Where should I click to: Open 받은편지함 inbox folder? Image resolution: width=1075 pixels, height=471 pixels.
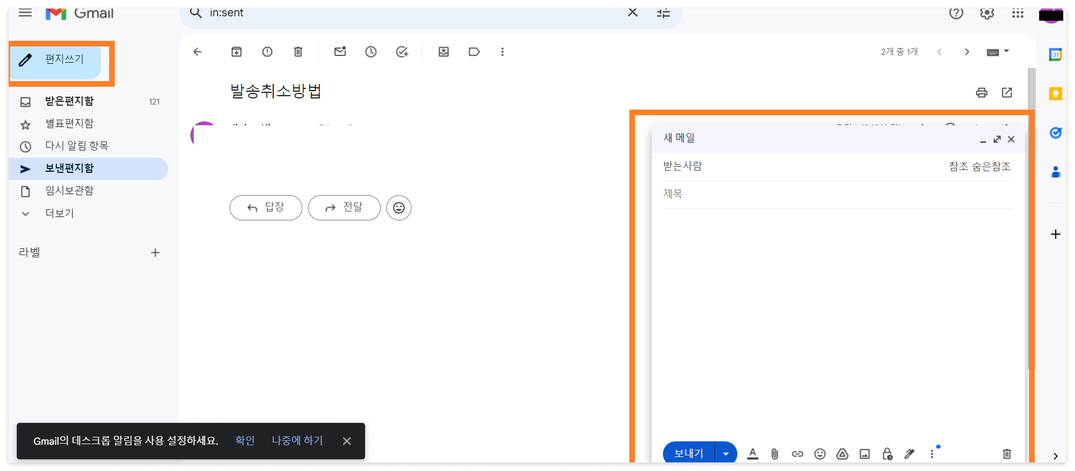click(x=88, y=101)
